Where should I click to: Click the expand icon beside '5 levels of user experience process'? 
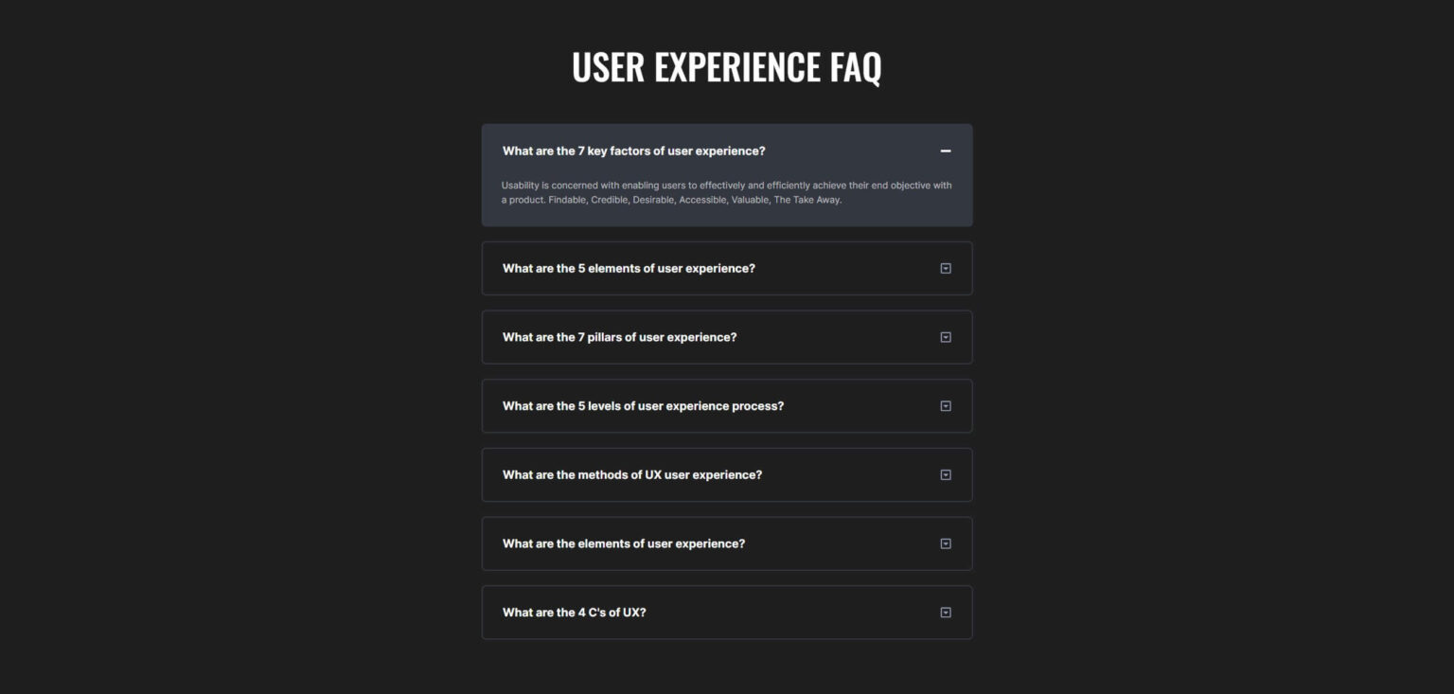pyautogui.click(x=945, y=405)
